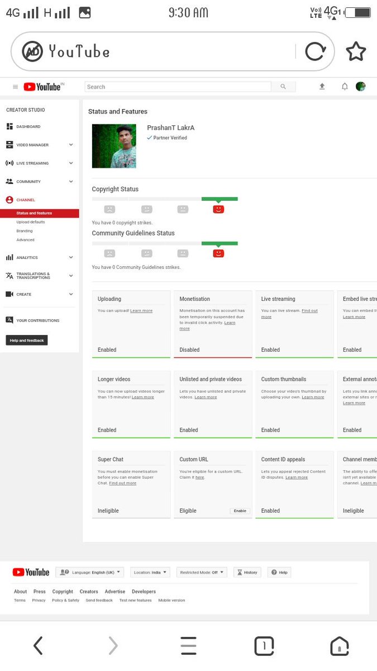Open the hamburger guide menu icon
The width and height of the screenshot is (377, 671).
(15, 87)
